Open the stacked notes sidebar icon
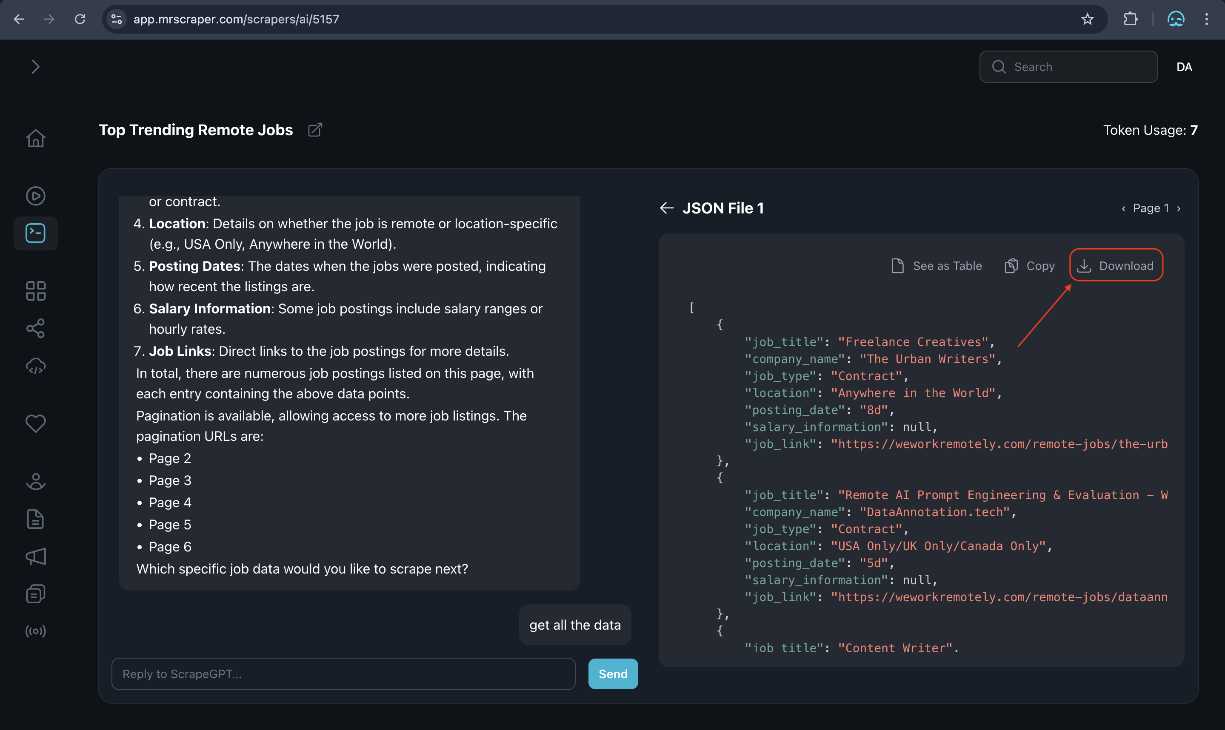This screenshot has height=730, width=1225. (35, 594)
